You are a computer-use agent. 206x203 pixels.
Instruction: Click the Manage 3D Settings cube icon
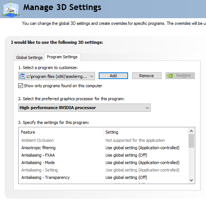coord(11,9)
